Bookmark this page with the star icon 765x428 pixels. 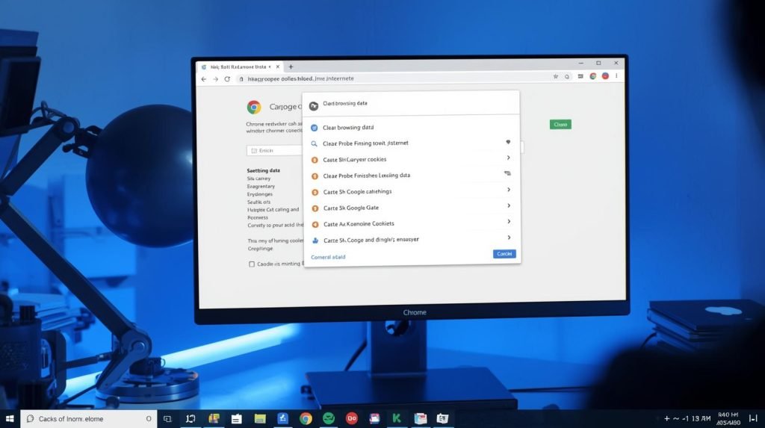555,76
